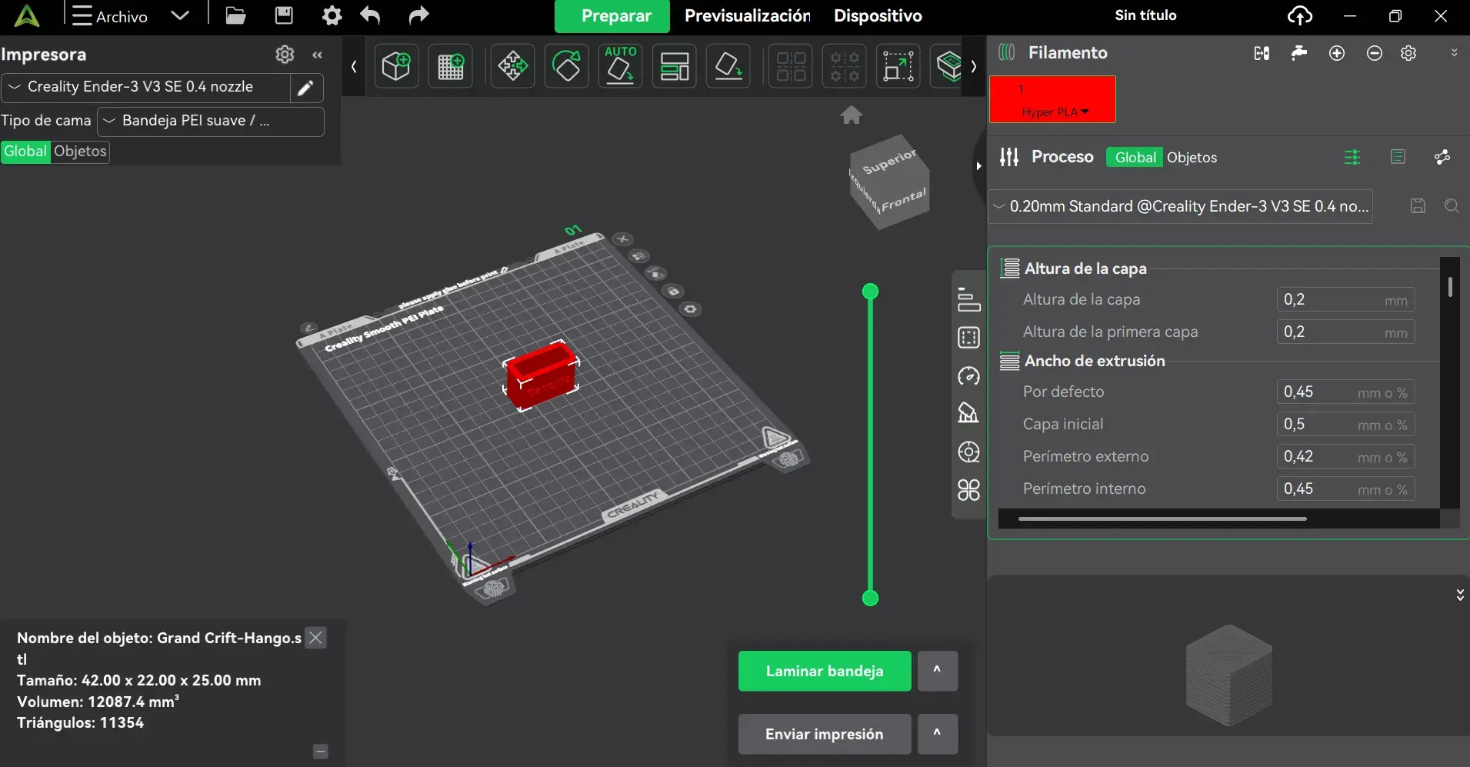Click the Laminar bandeja button
Image resolution: width=1470 pixels, height=767 pixels.
[824, 671]
